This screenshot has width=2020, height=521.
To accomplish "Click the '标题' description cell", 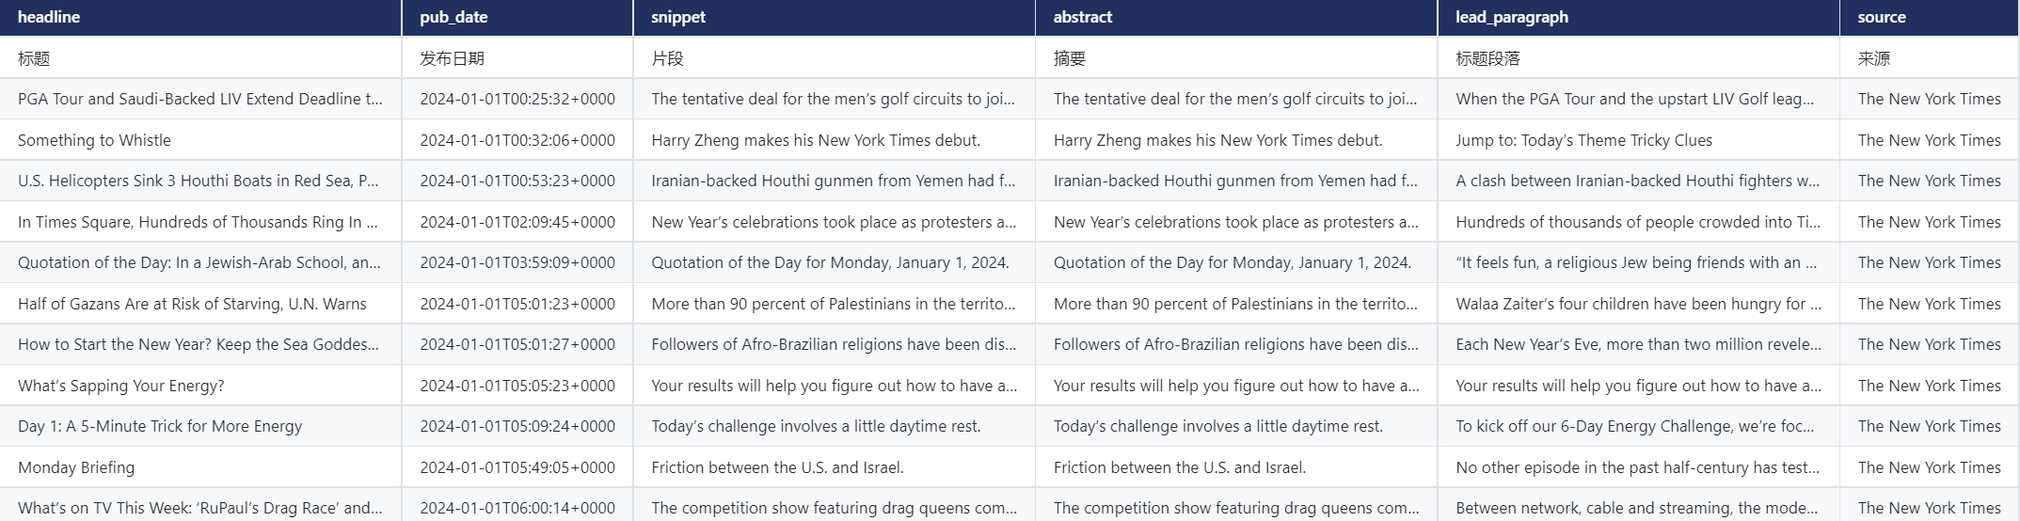I will point(34,58).
